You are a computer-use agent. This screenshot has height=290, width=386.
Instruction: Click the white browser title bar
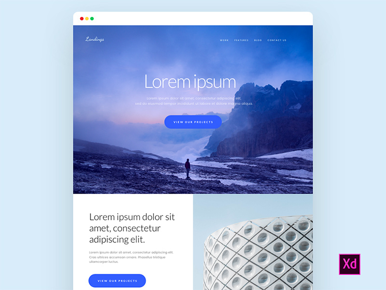tap(193, 18)
